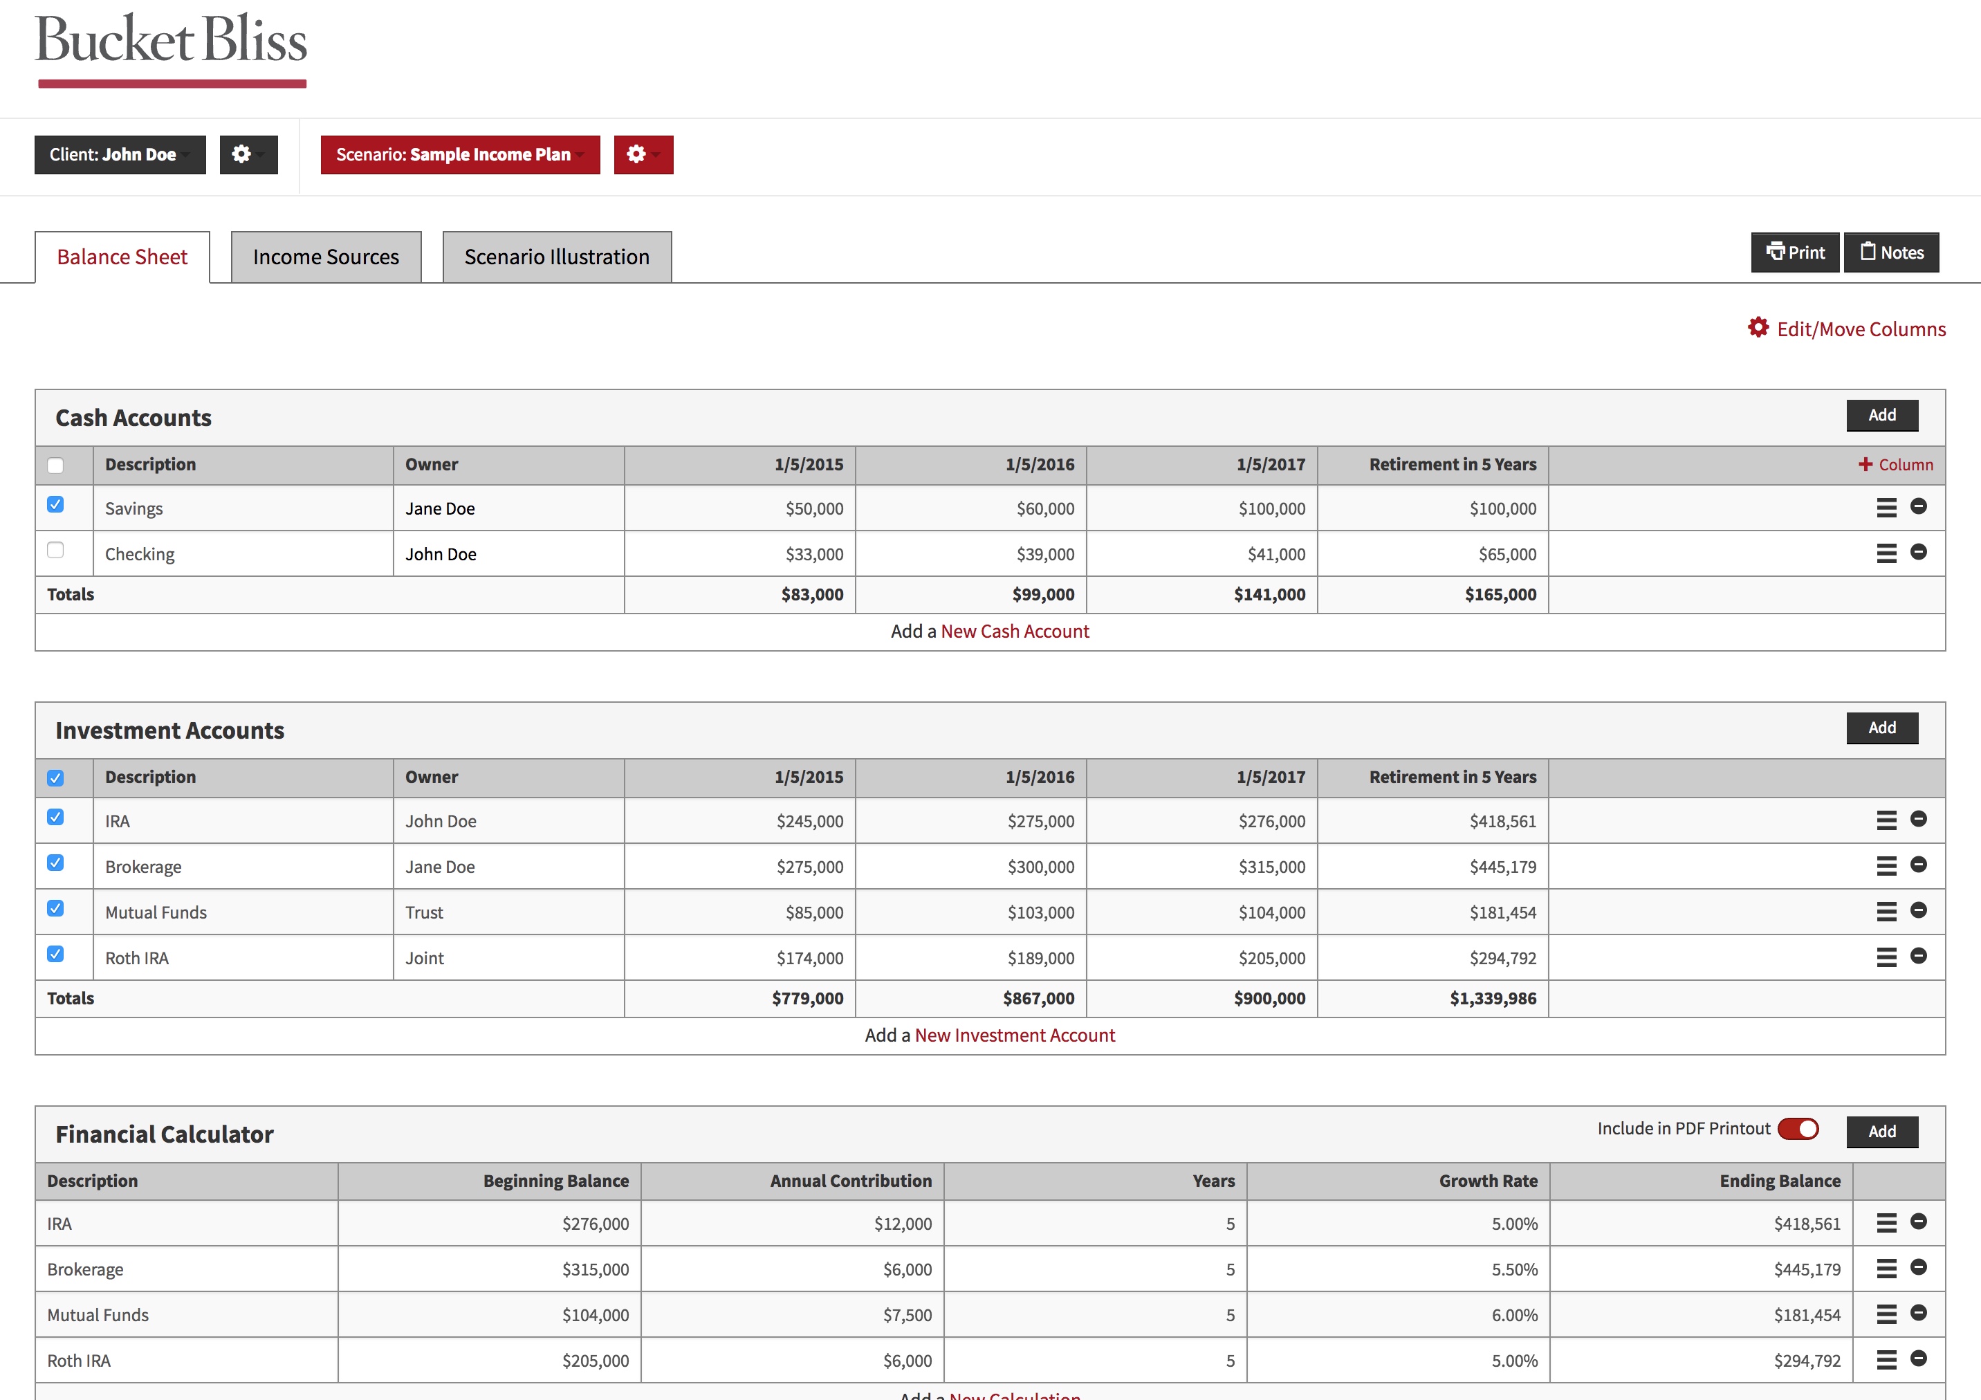This screenshot has height=1400, width=1981.
Task: Toggle the Investment Accounts select-all checkbox
Action: coord(56,777)
